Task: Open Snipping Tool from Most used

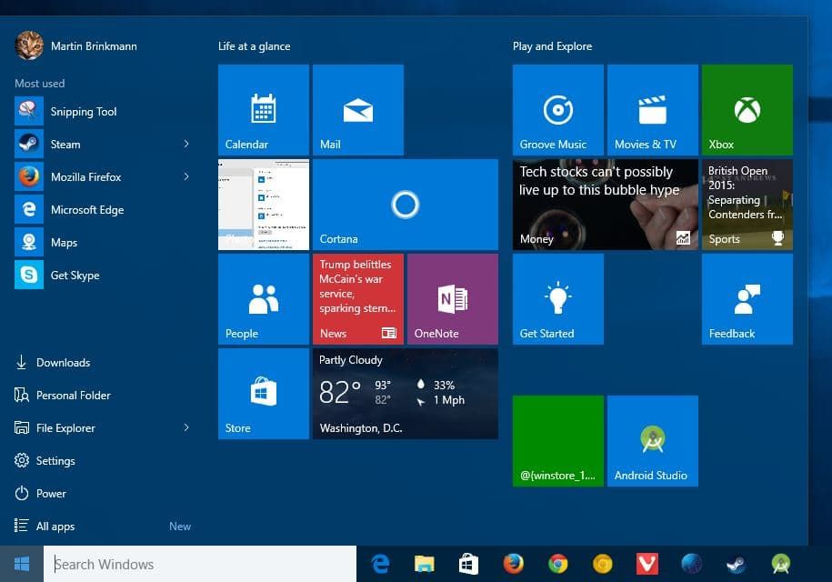Action: (83, 112)
